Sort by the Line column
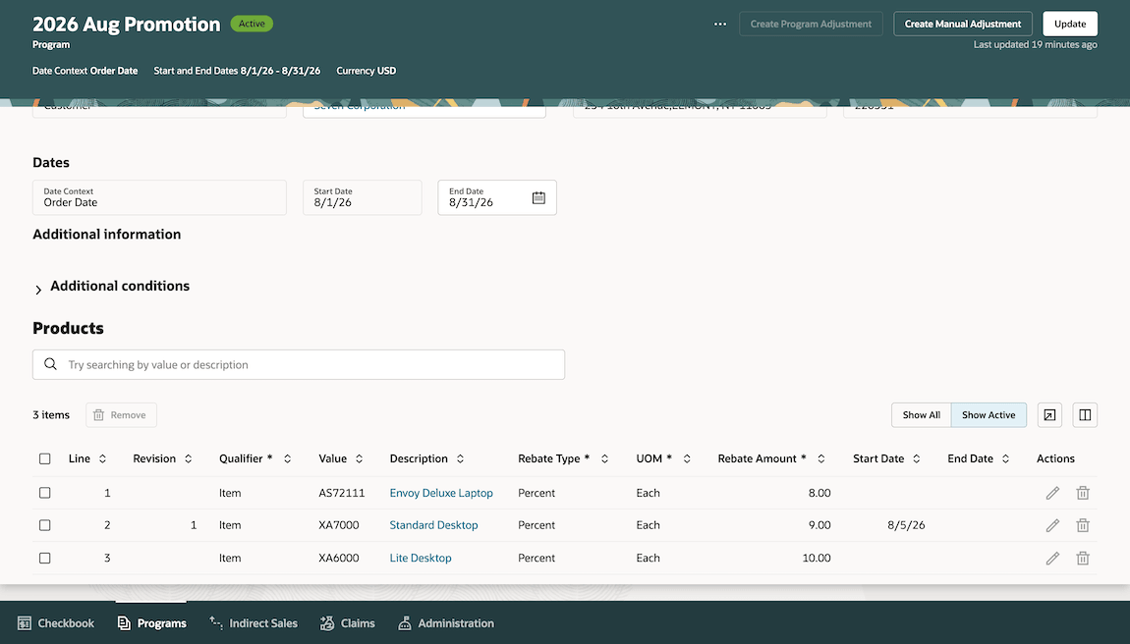This screenshot has width=1130, height=644. click(x=102, y=458)
